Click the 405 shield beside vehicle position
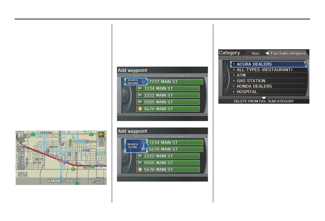Viewport: 325px width, 221px height. click(x=65, y=162)
